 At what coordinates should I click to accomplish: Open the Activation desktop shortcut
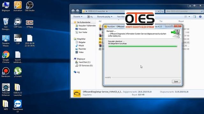coord(18,6)
